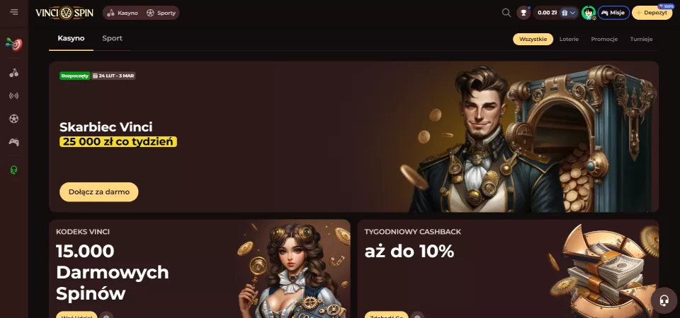The height and width of the screenshot is (318, 680).
Task: Switch to Sporty in the header toggle
Action: (161, 13)
